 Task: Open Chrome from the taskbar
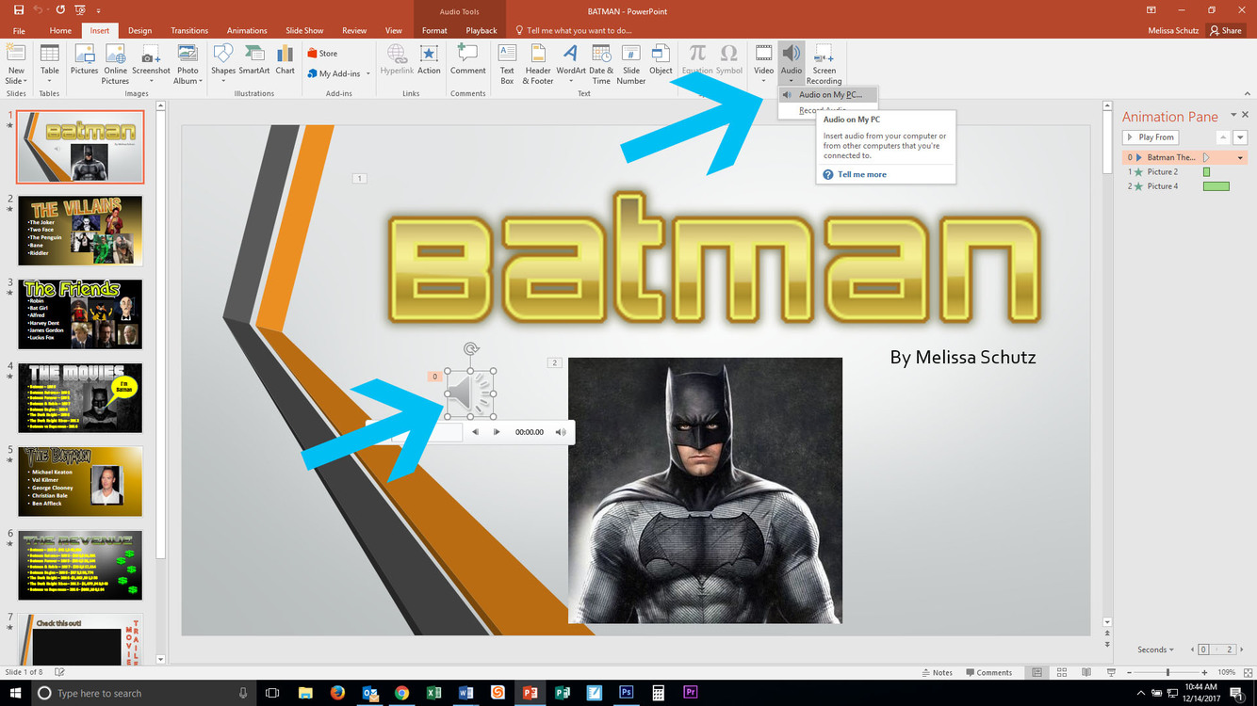401,693
